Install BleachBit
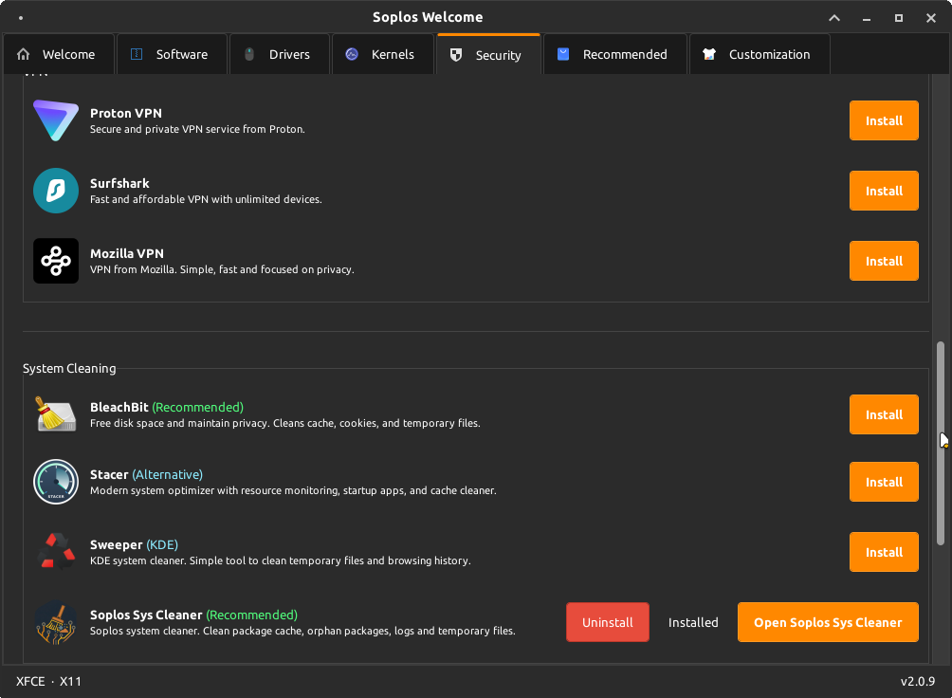 pos(884,414)
